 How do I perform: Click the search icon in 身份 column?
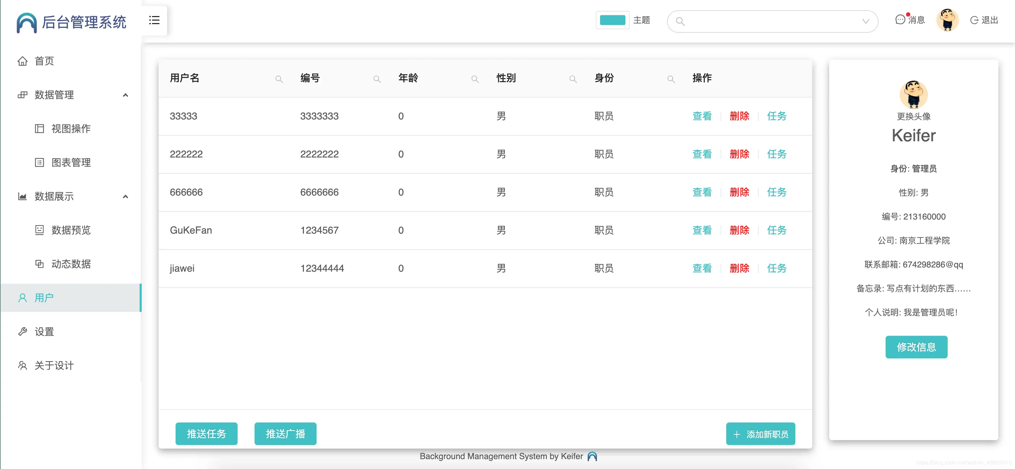(x=671, y=79)
